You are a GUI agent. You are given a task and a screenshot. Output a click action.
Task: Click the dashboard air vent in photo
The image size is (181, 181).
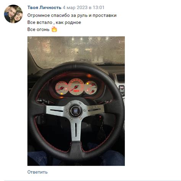pyautogui.click(x=120, y=78)
